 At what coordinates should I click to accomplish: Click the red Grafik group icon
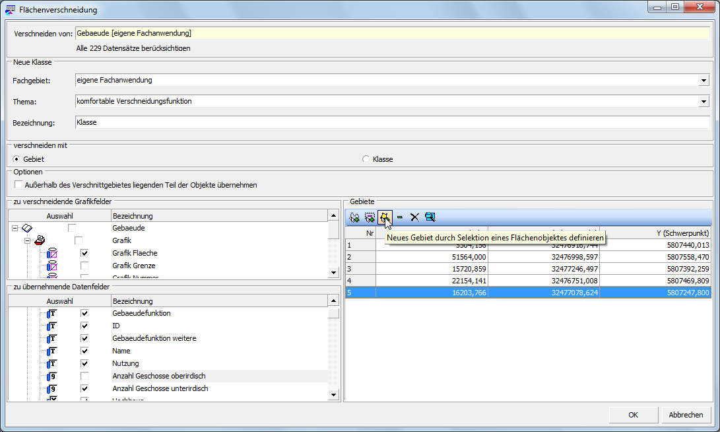tap(40, 240)
